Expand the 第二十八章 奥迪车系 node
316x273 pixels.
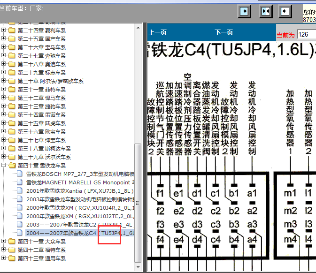[3, 64]
